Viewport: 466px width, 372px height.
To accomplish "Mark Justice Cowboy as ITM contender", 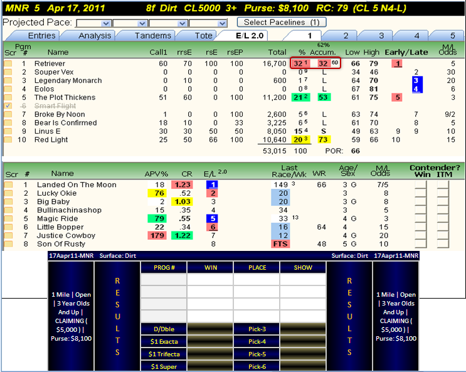I will [x=443, y=235].
